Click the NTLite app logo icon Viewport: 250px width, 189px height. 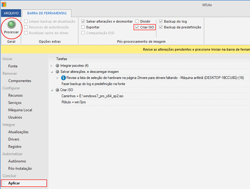[4, 4]
